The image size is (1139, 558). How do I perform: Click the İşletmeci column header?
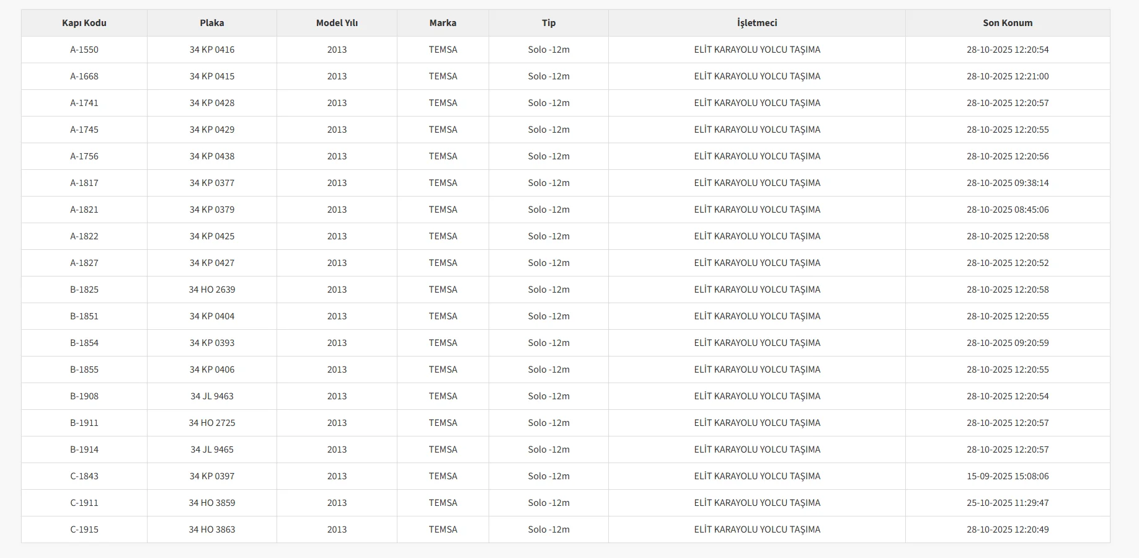[x=757, y=23]
